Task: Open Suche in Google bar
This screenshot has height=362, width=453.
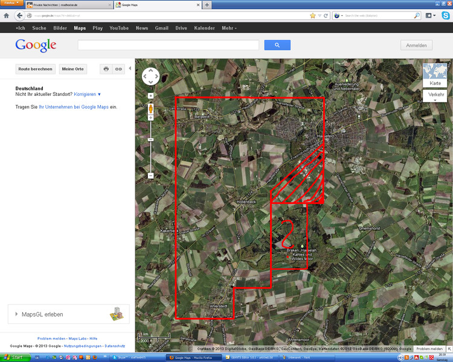Action: pos(39,28)
